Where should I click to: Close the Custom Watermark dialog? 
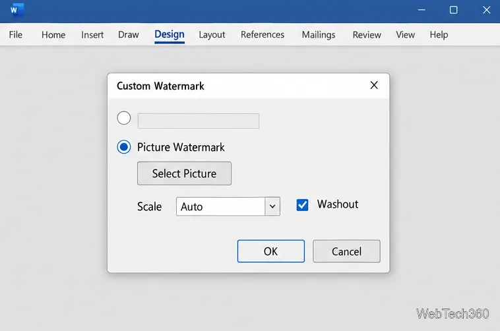coord(374,85)
